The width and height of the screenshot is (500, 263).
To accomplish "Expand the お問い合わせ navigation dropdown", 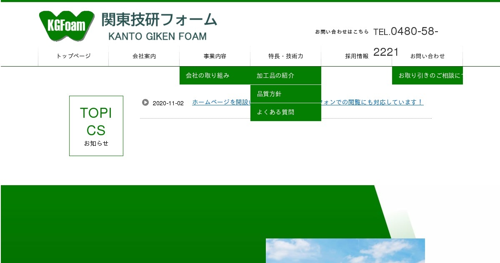I will click(427, 55).
